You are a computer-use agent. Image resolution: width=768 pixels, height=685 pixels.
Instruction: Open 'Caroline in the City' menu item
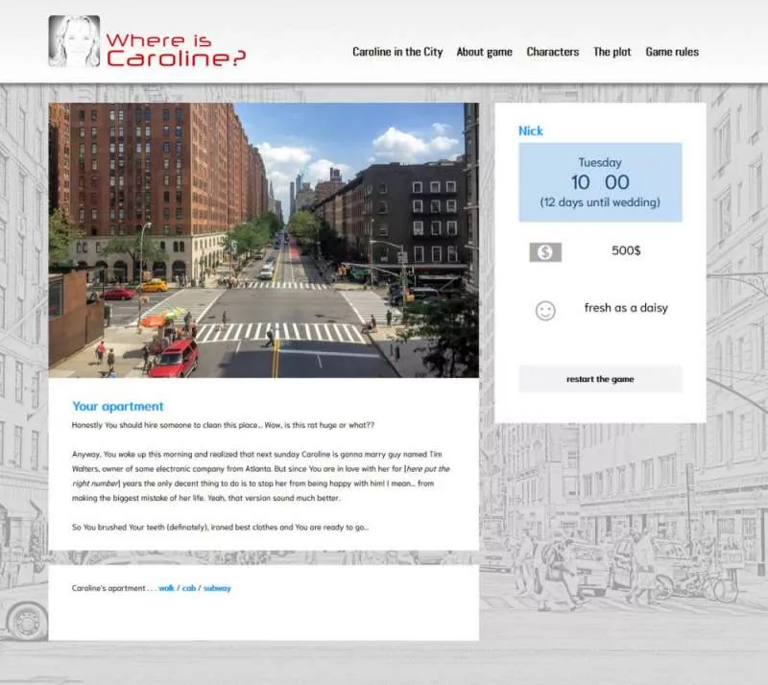(397, 52)
